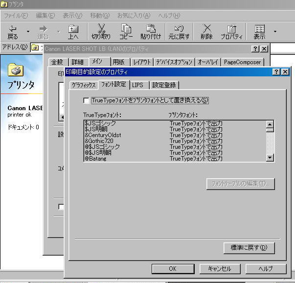Image resolution: width=295 pixels, height=283 pixels.
Task: Open the Views (表示) dropdown arrow
Action: coord(275,31)
